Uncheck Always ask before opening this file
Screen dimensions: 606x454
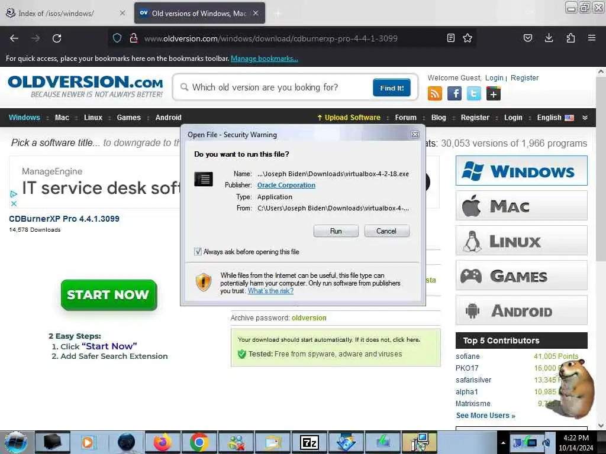click(x=198, y=252)
